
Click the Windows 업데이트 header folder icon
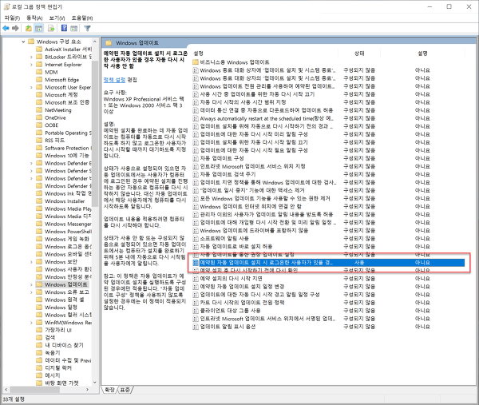(109, 43)
